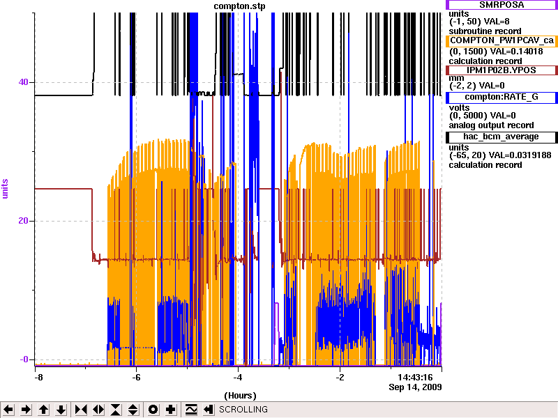Viewport: 558px width, 418px height.
Task: Click the Sep 14, 2009 date label
Action: [x=415, y=387]
